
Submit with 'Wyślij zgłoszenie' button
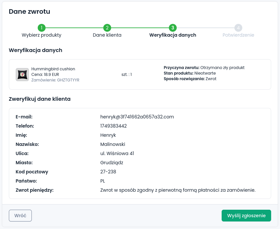click(246, 216)
